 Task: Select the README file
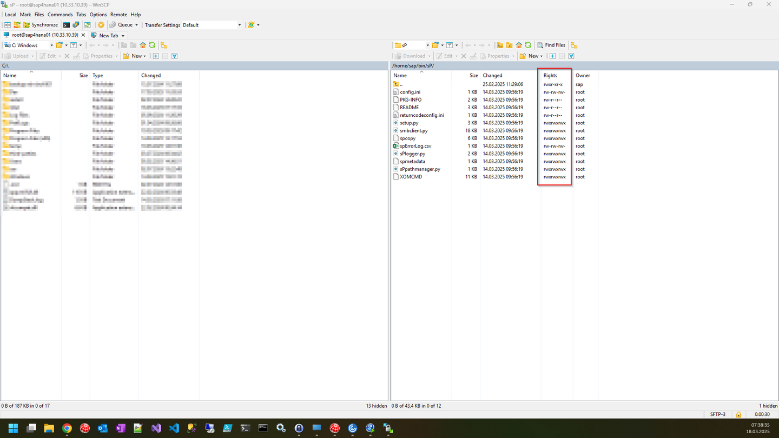point(410,108)
